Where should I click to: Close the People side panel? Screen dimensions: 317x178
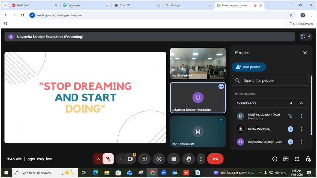pyautogui.click(x=305, y=53)
